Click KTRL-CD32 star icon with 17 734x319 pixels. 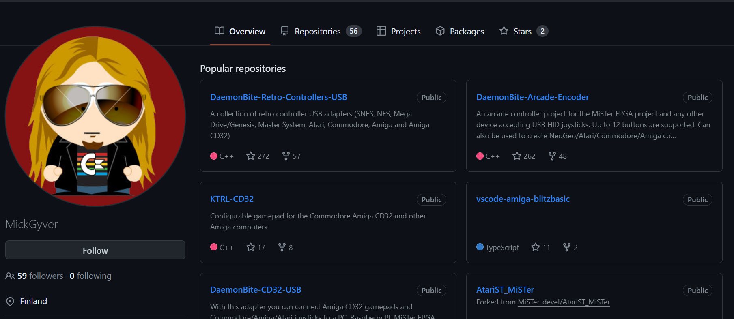tap(251, 247)
